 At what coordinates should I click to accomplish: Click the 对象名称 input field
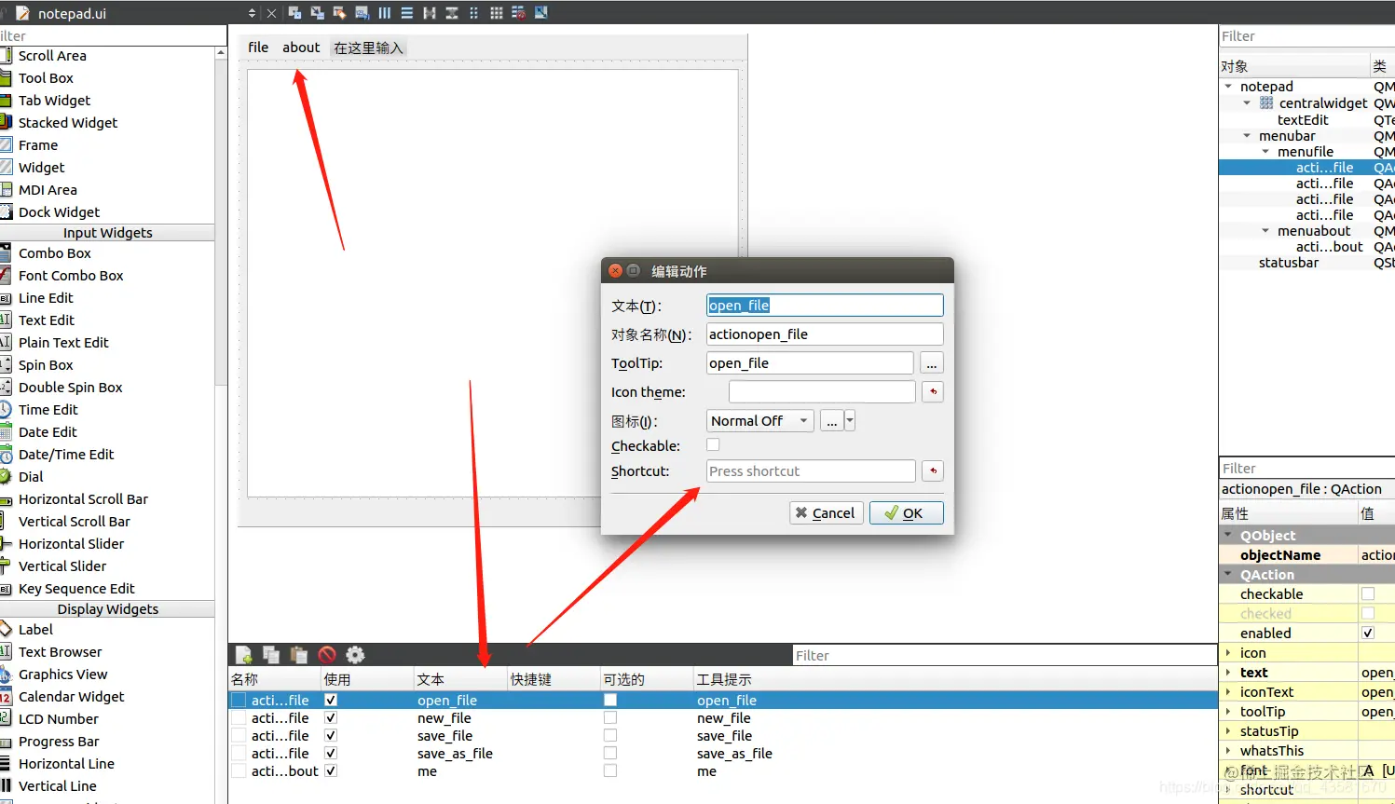point(825,334)
